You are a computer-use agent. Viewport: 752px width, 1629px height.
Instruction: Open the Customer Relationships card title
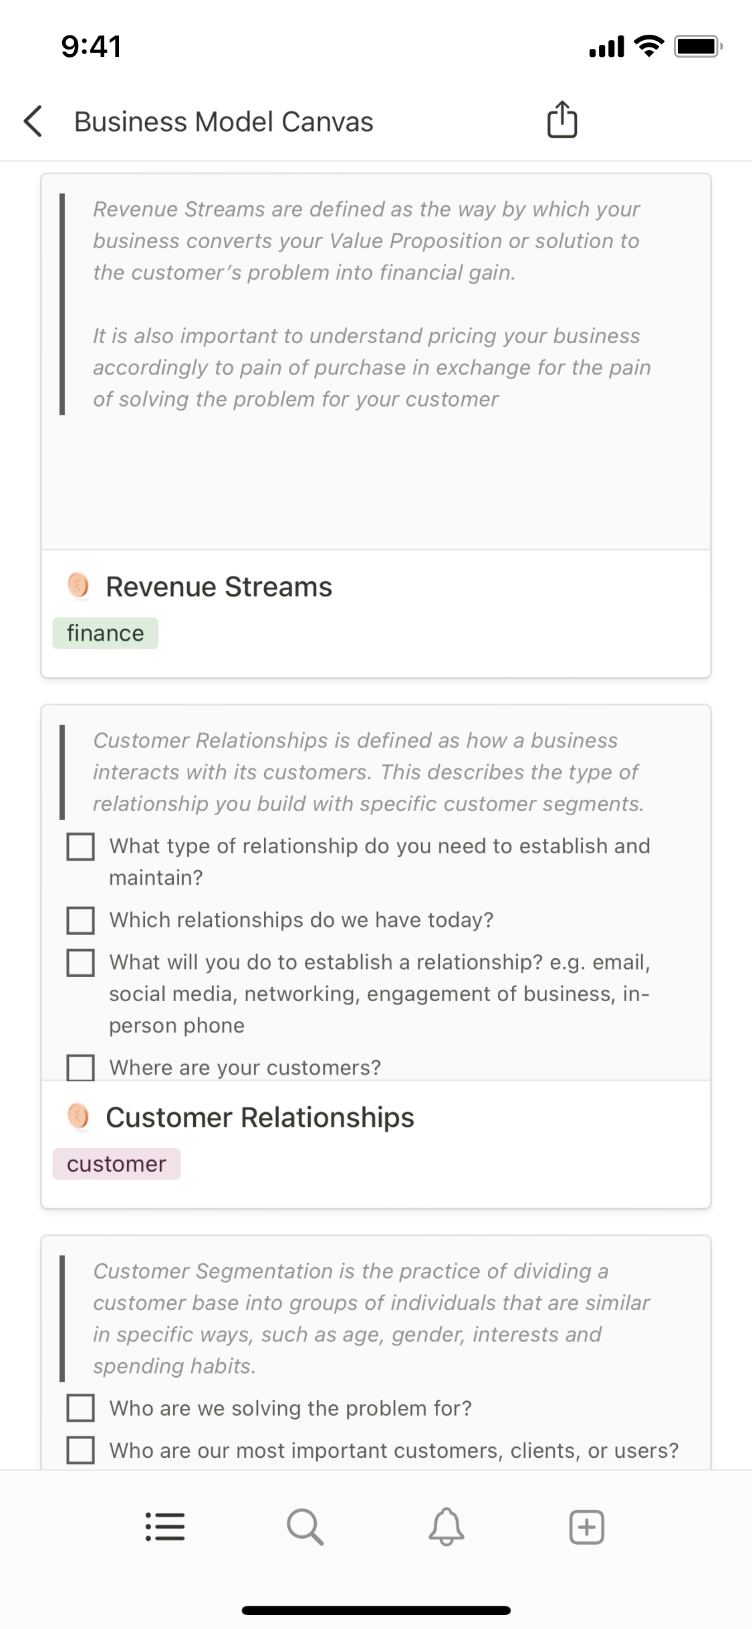click(x=260, y=1117)
